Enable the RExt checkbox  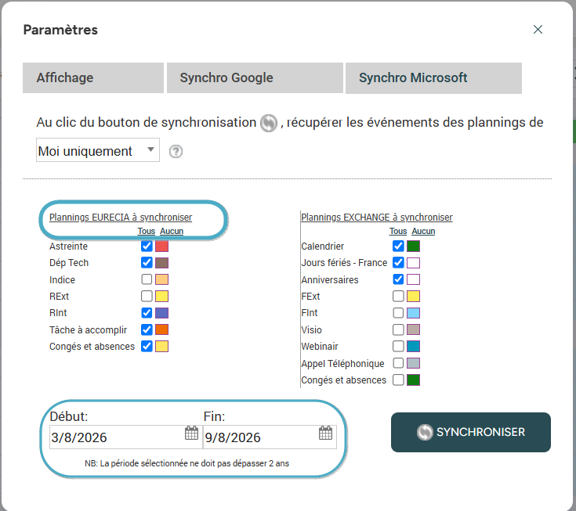[x=147, y=296]
